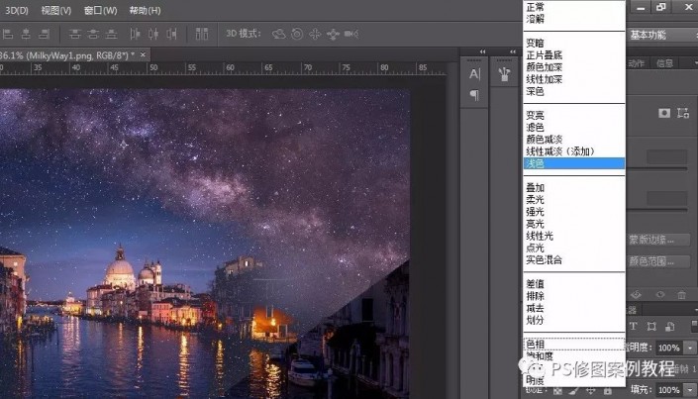Select 实色混合 blend mode
Screen dimensions: 698x399
[x=574, y=259]
